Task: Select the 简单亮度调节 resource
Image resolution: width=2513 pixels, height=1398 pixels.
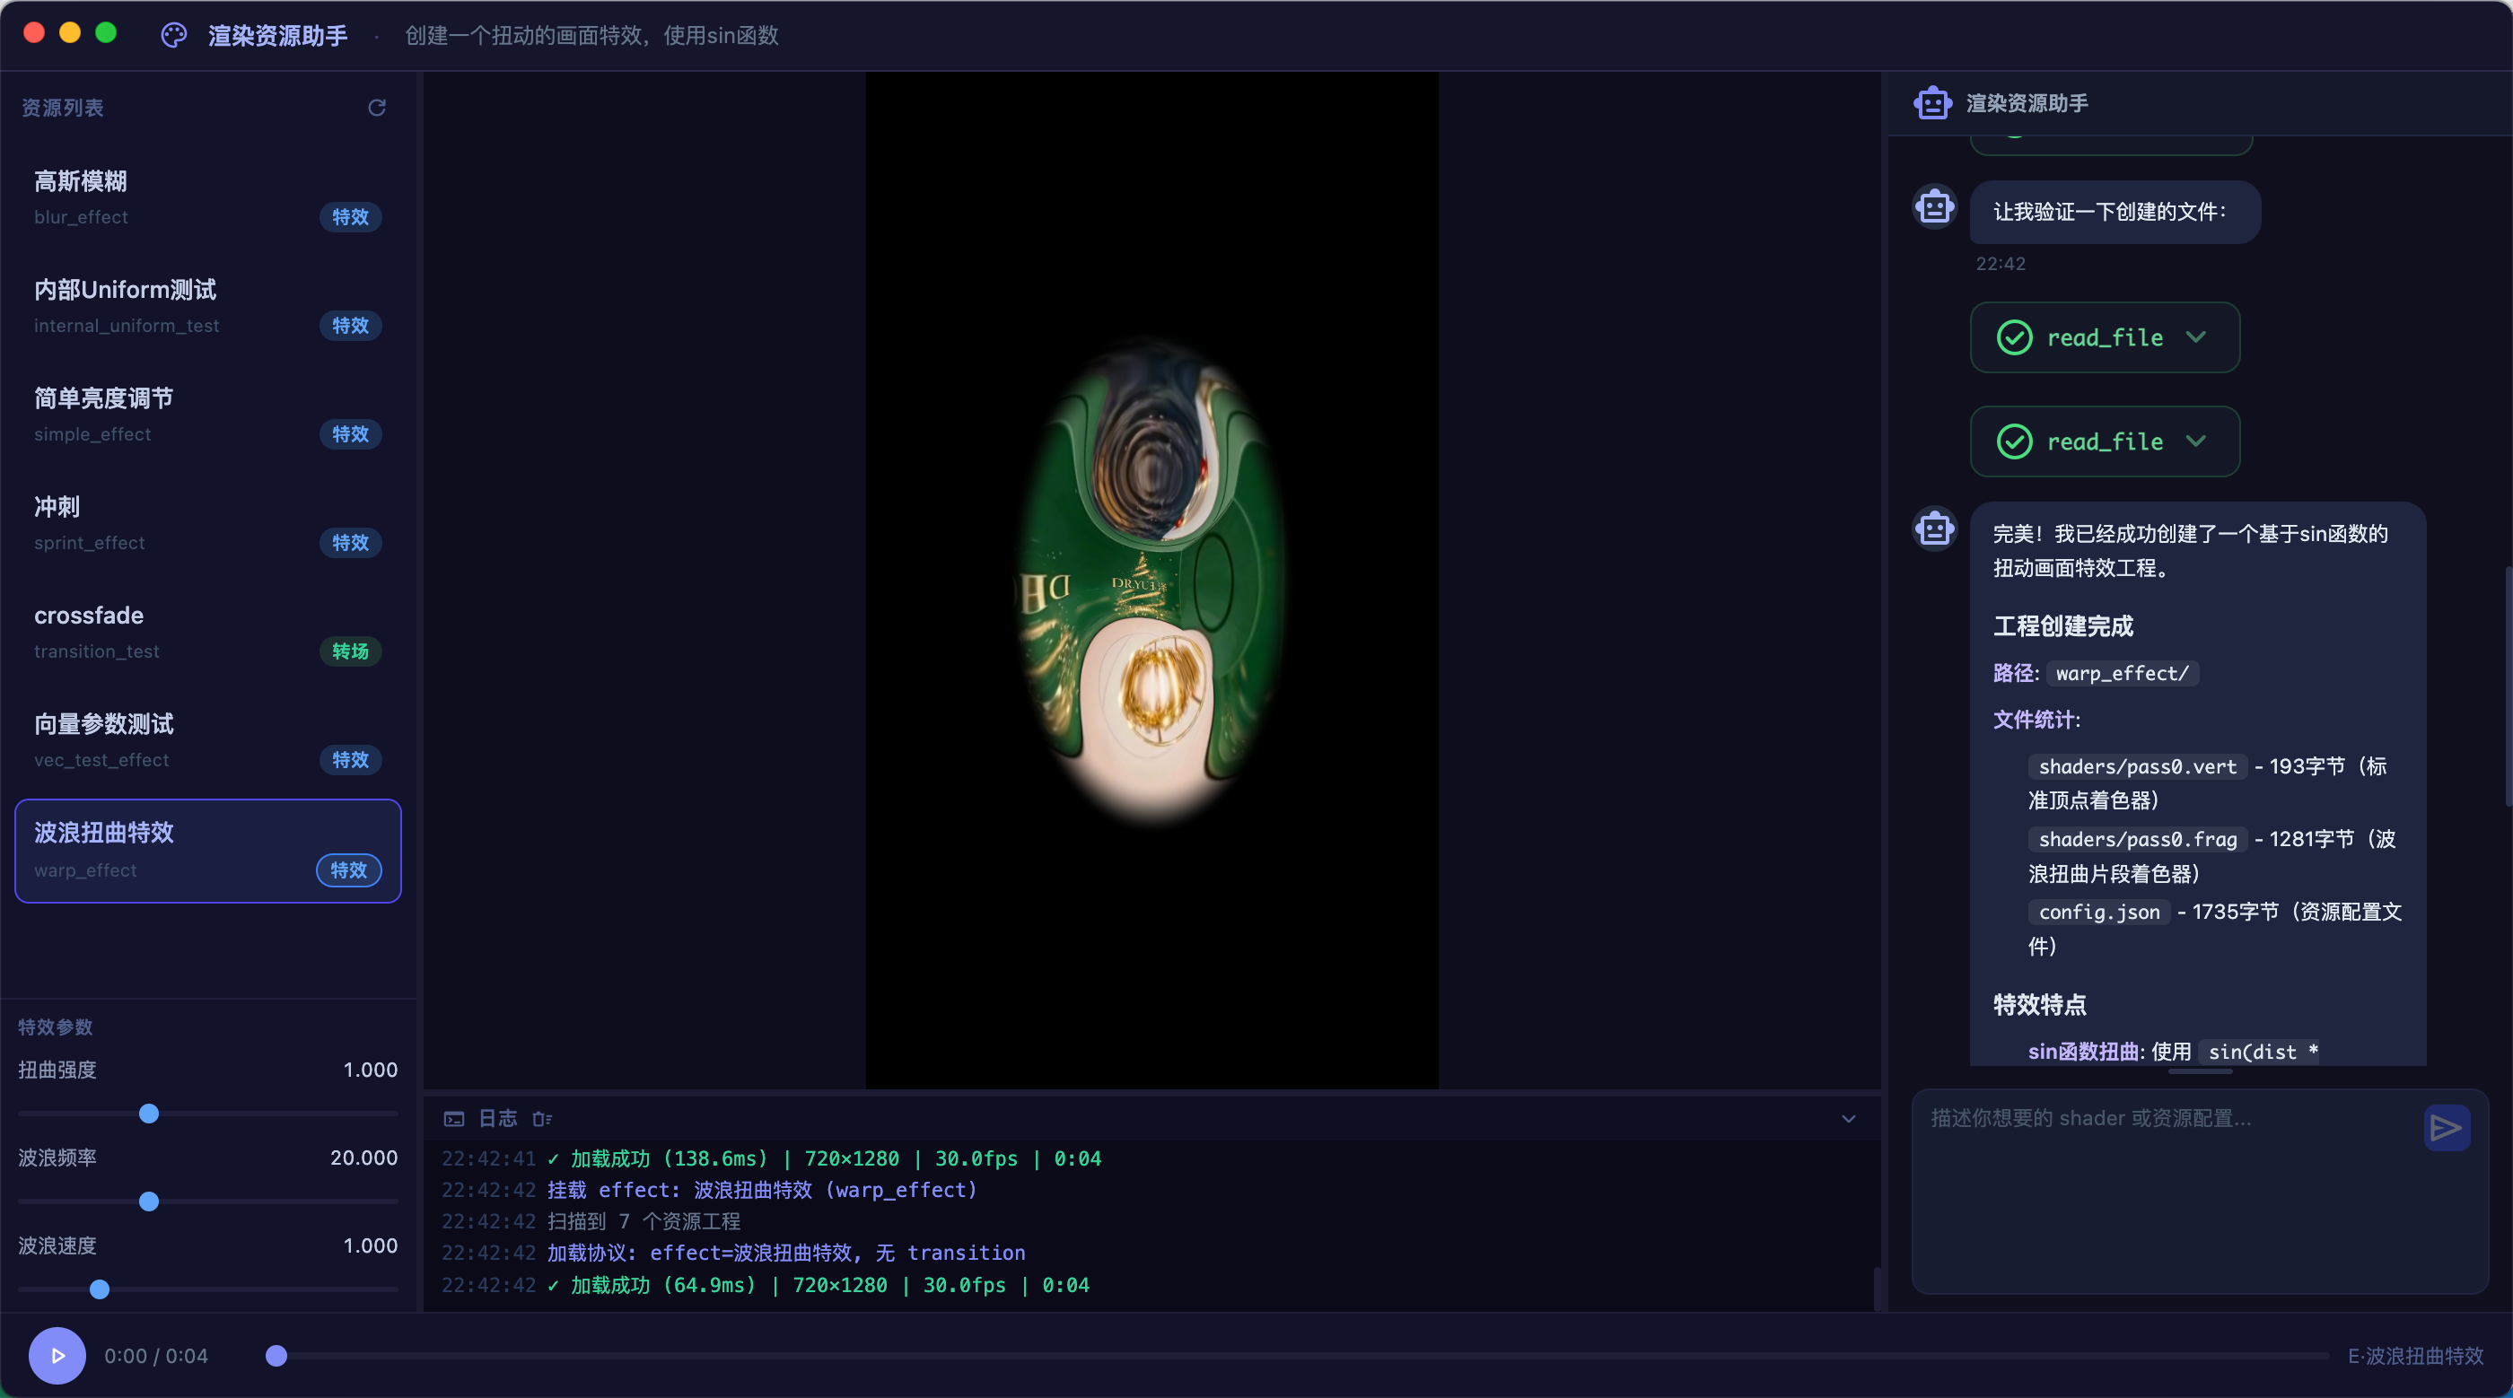Action: 208,415
